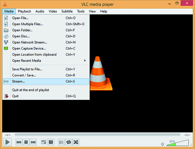Toggle fullscreen video mode
This screenshot has height=149, width=195.
[x=44, y=142]
